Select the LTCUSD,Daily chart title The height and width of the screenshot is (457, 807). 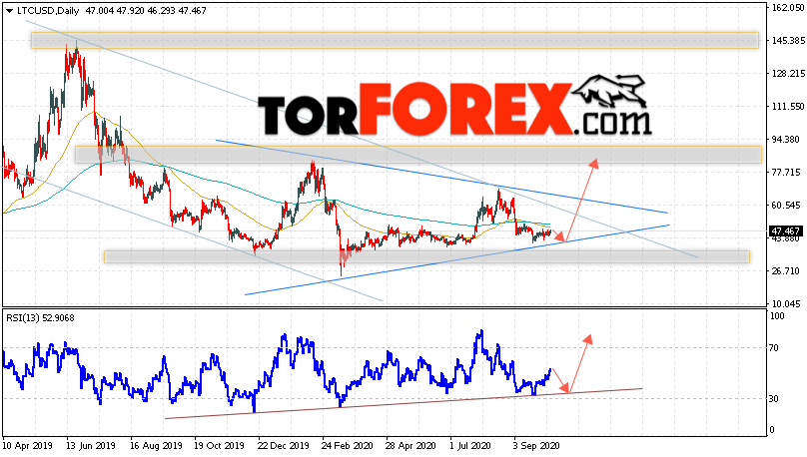click(48, 10)
